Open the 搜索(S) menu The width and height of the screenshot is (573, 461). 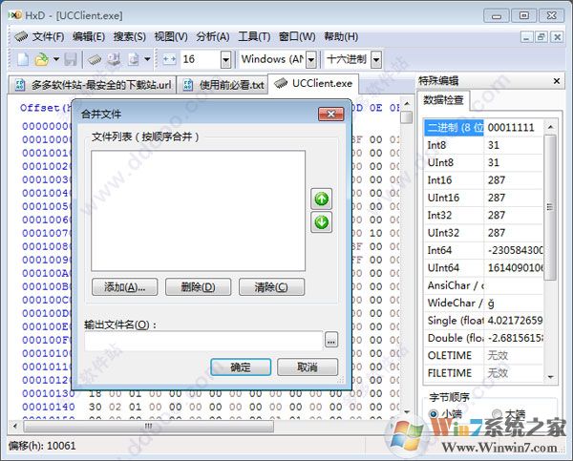[129, 36]
